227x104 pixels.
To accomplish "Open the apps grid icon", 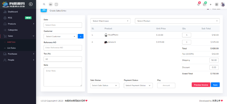I will [217, 4].
